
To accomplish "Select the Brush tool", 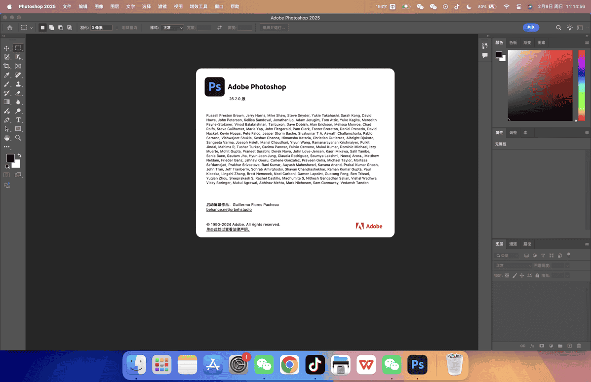I will (x=6, y=84).
